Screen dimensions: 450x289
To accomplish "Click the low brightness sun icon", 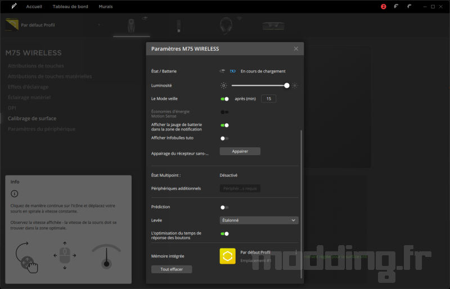I will click(223, 85).
